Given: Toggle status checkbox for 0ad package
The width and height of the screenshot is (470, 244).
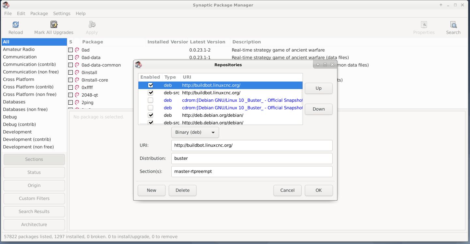Looking at the screenshot, I should click(70, 50).
